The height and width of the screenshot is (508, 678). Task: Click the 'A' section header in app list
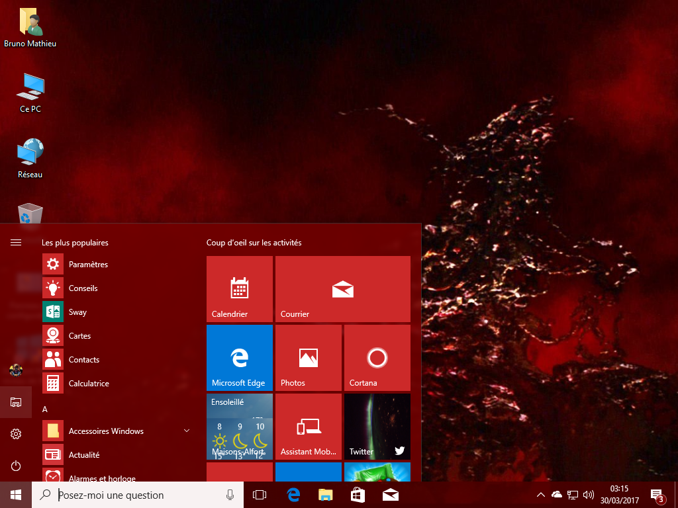[44, 409]
